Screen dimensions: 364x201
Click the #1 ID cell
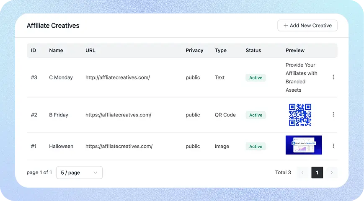[34, 146]
